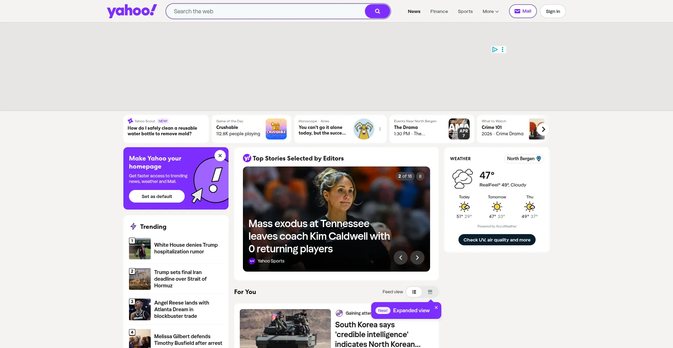Click the cloudy weather icon
Screen dimensions: 673x348
pos(463,179)
